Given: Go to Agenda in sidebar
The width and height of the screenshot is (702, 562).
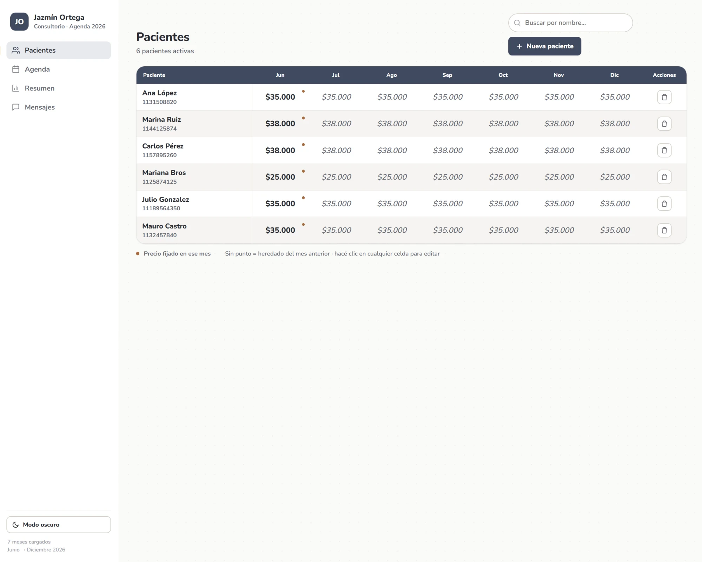Looking at the screenshot, I should coord(59,69).
